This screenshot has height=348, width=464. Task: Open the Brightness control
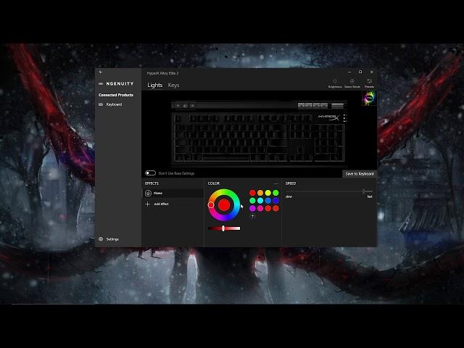(335, 83)
